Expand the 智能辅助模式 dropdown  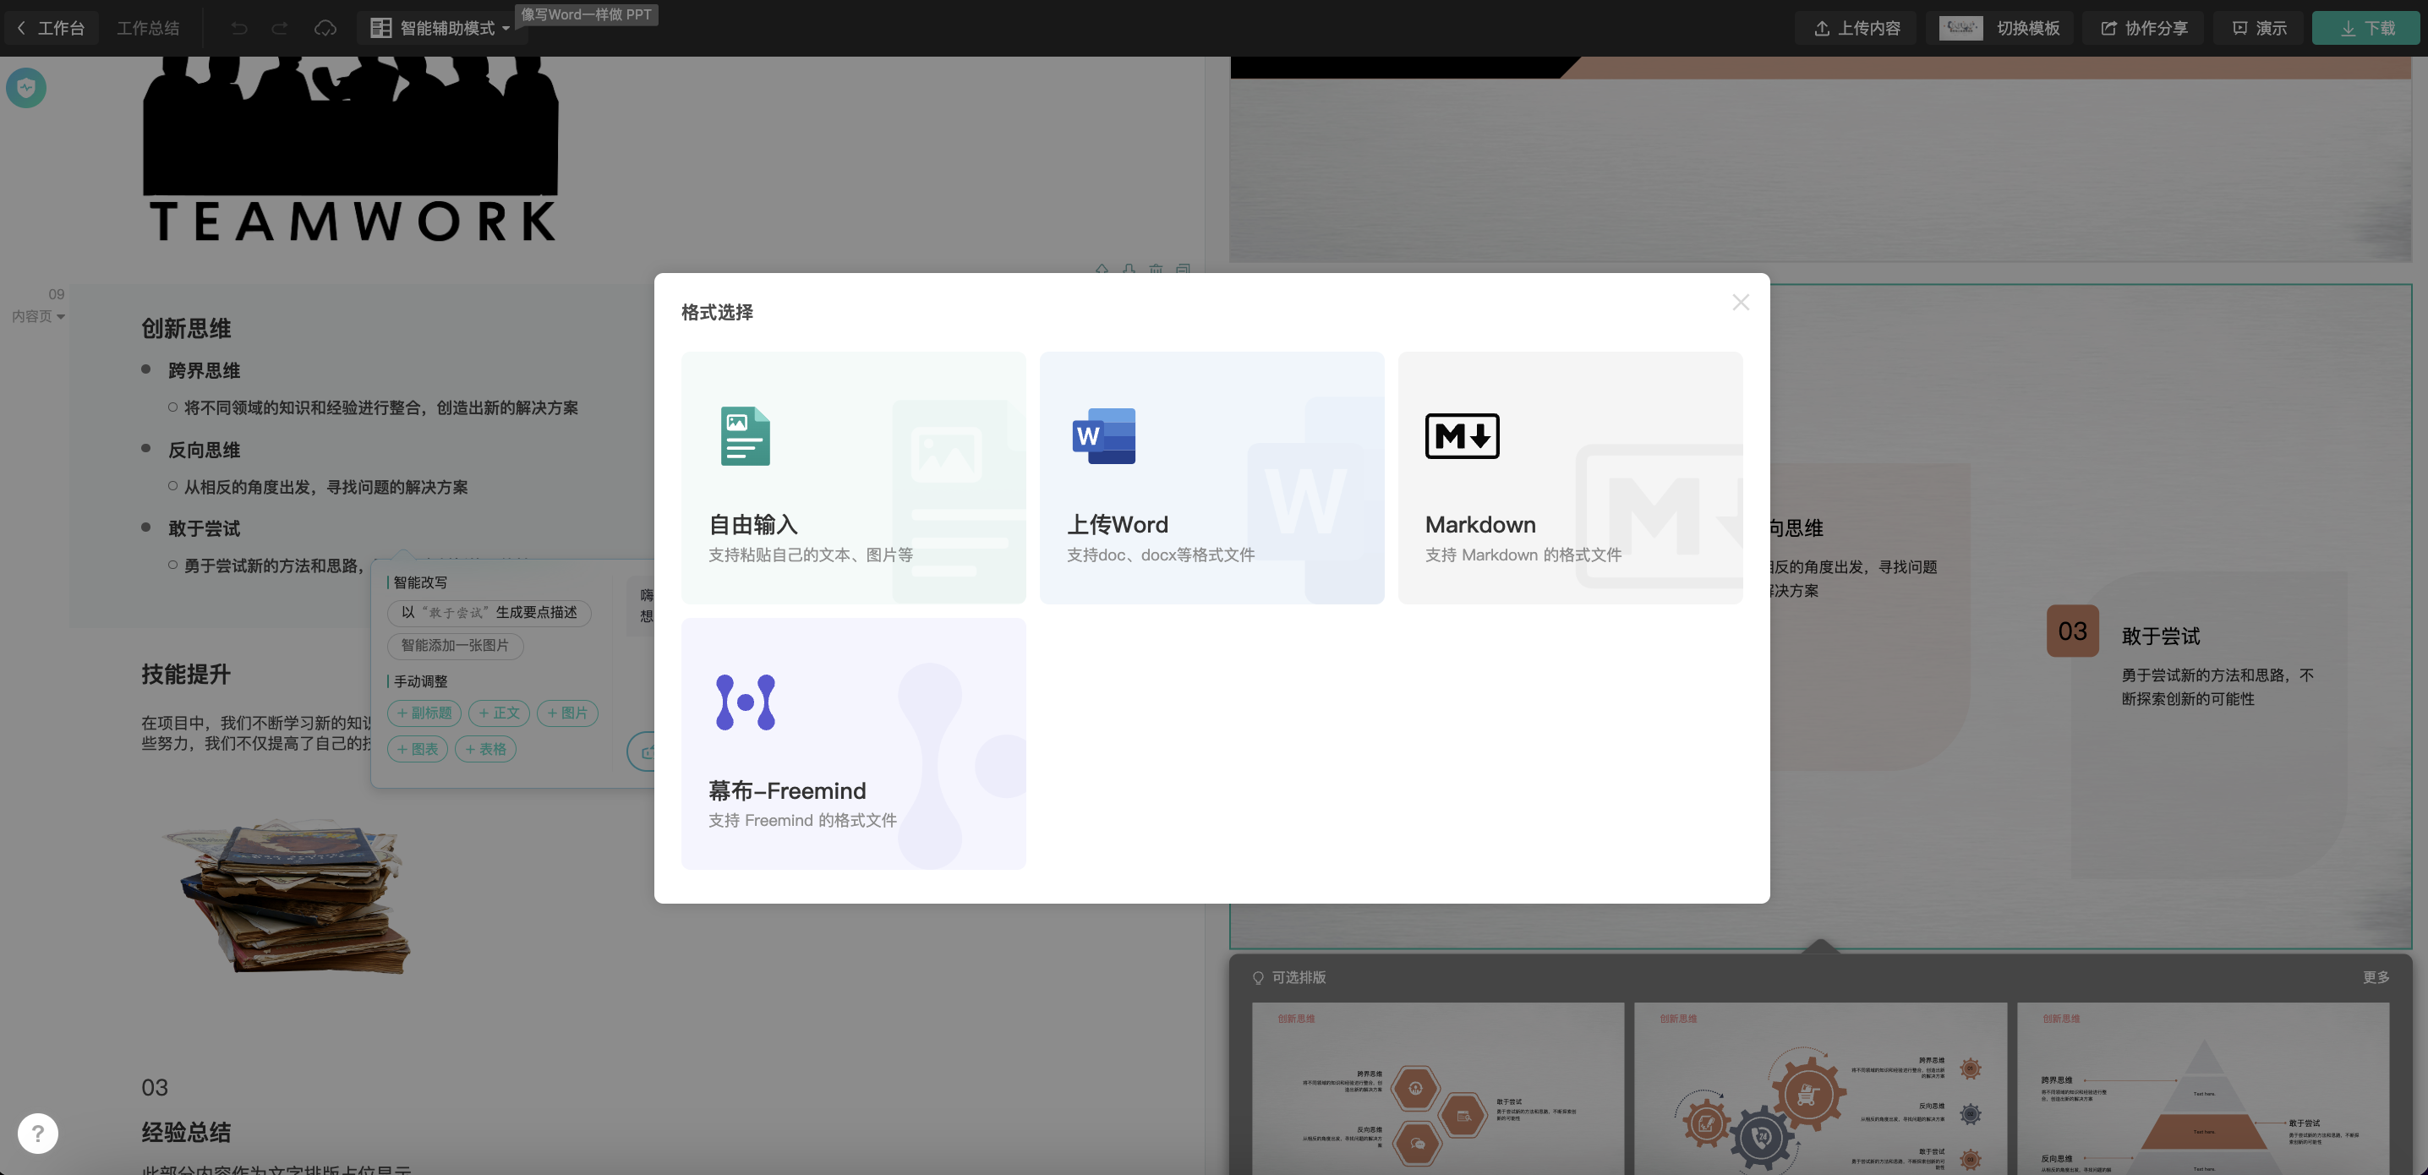tap(445, 28)
